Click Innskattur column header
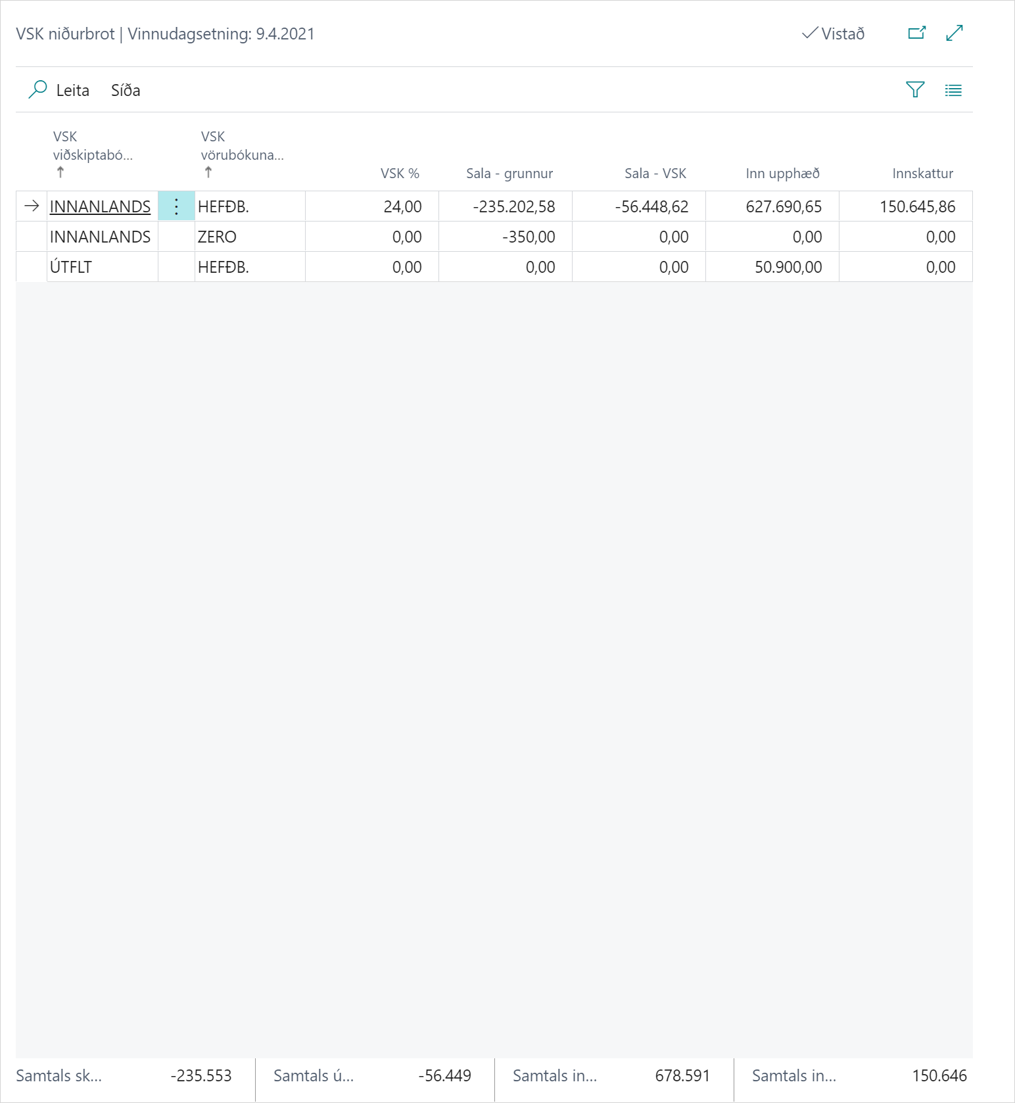1015x1103 pixels. tap(922, 174)
